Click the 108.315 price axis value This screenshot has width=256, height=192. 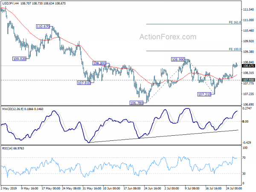click(x=248, y=73)
